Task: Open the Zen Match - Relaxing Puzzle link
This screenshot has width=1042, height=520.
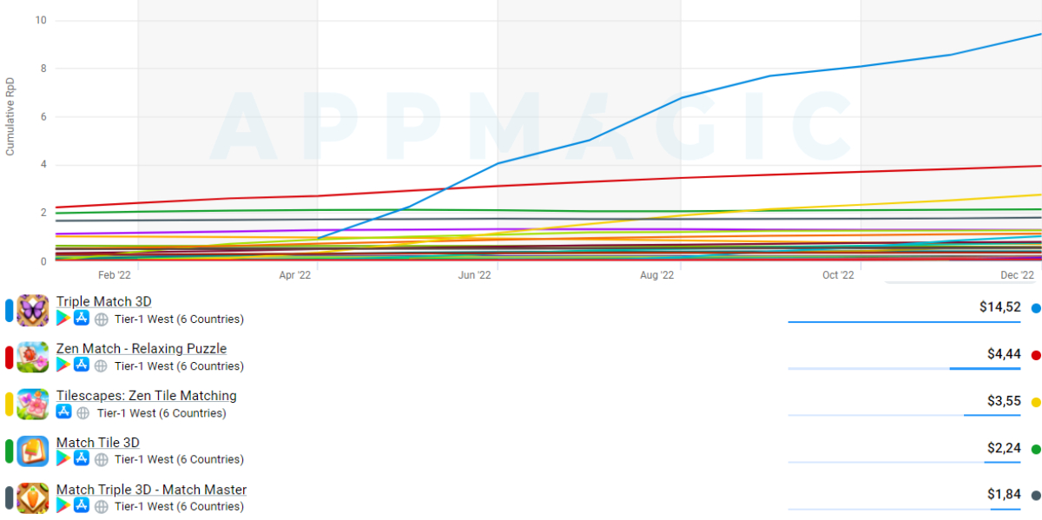Action: 142,348
